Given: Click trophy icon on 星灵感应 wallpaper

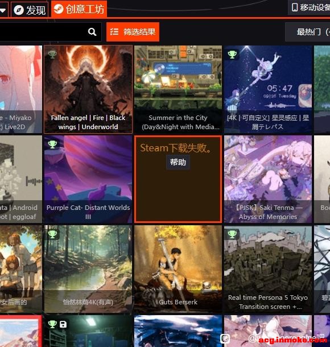Looking at the screenshot, I should coord(232,54).
